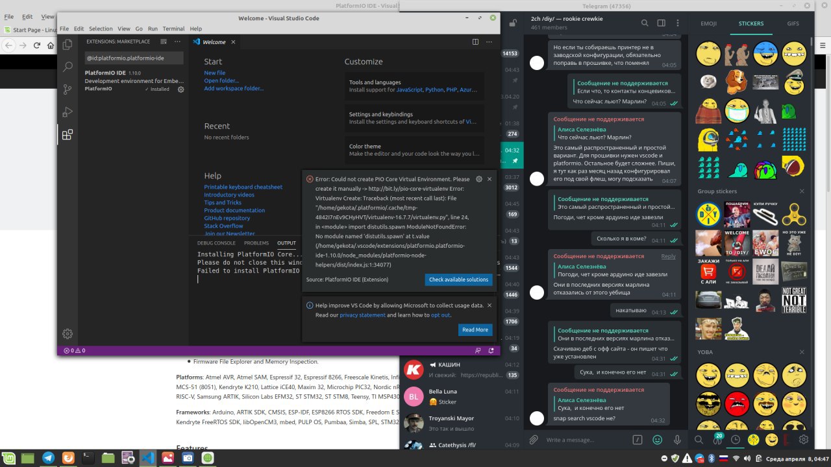This screenshot has height=467, width=831.
Task: Open the Extensions view in VS Code activity bar
Action: point(67,135)
